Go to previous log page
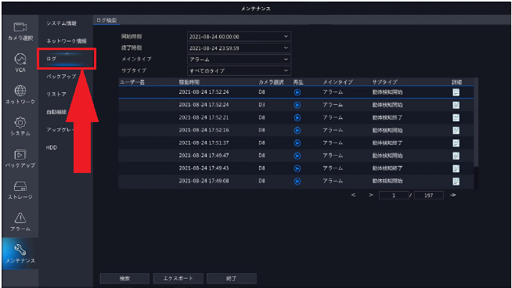The height and width of the screenshot is (288, 512). tap(353, 196)
